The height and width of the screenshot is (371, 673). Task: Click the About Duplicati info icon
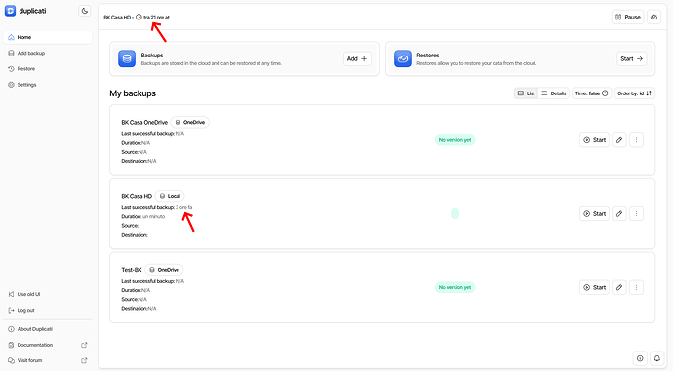11,329
